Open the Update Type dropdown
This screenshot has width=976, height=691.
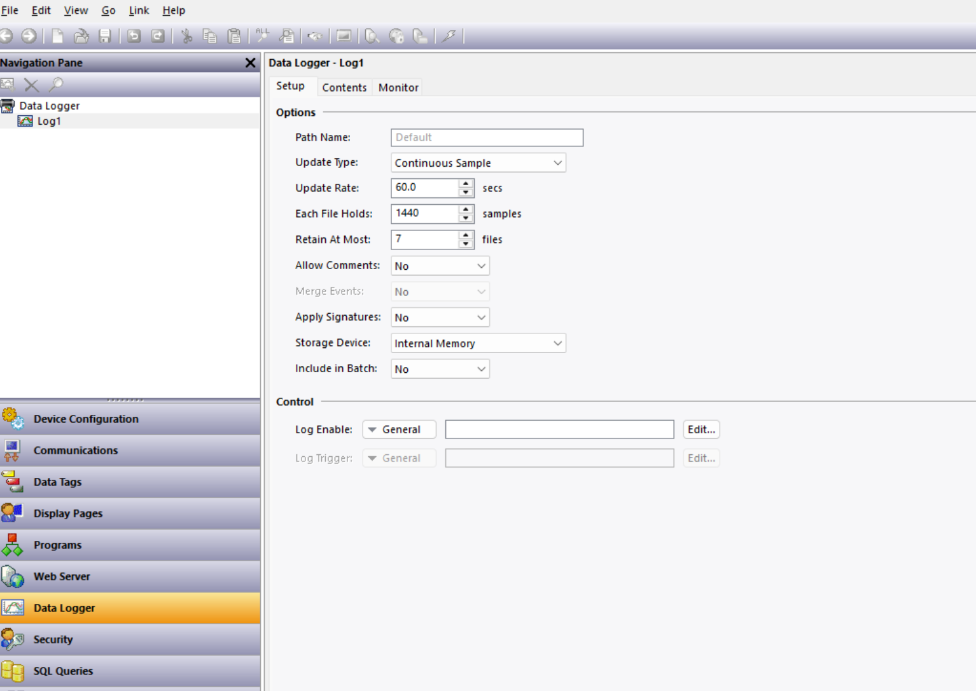[478, 163]
